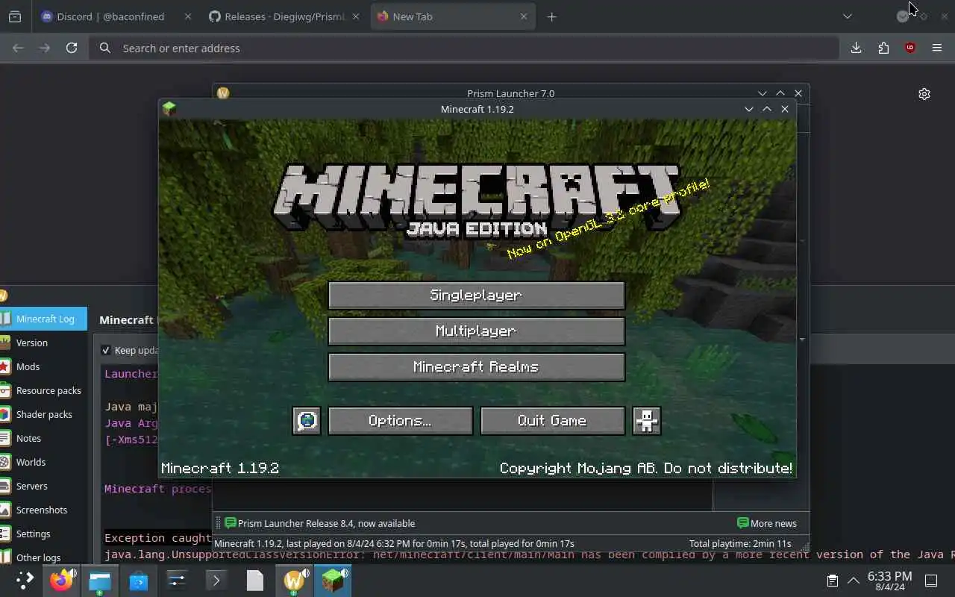Click Quit Game button
Image resolution: width=955 pixels, height=597 pixels.
click(x=553, y=421)
